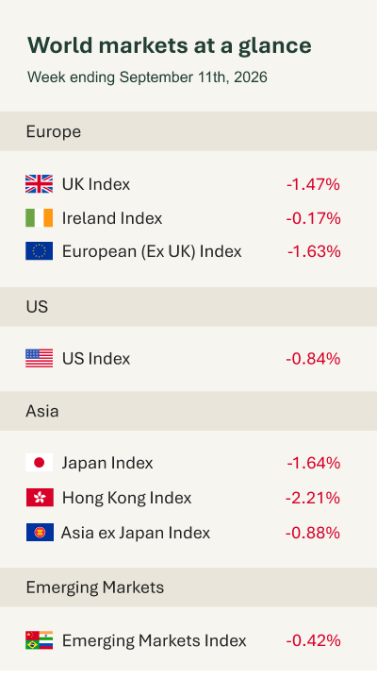Image resolution: width=377 pixels, height=681 pixels.
Task: Click the Hong Kong flag icon
Action: point(40,497)
